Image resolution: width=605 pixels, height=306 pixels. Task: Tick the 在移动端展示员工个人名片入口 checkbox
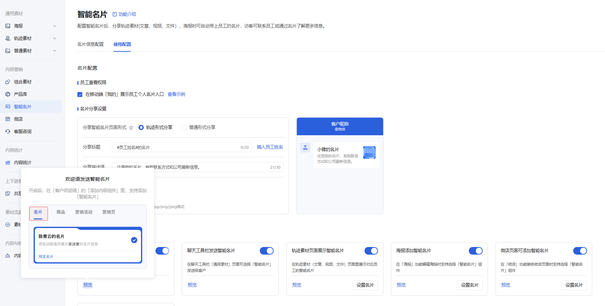(x=80, y=95)
